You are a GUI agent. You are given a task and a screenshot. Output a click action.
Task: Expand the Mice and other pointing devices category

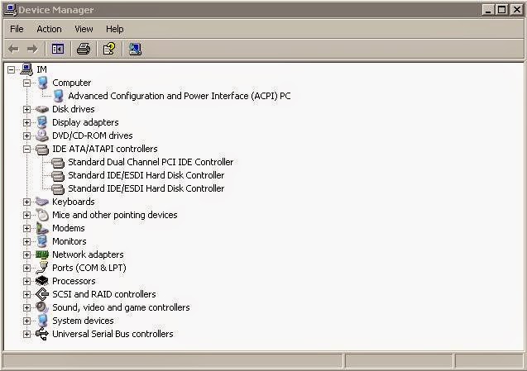26,215
